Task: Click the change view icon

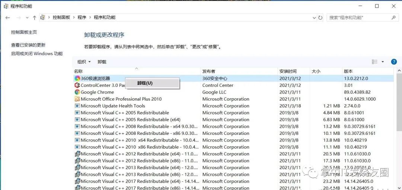Action: coord(374,61)
